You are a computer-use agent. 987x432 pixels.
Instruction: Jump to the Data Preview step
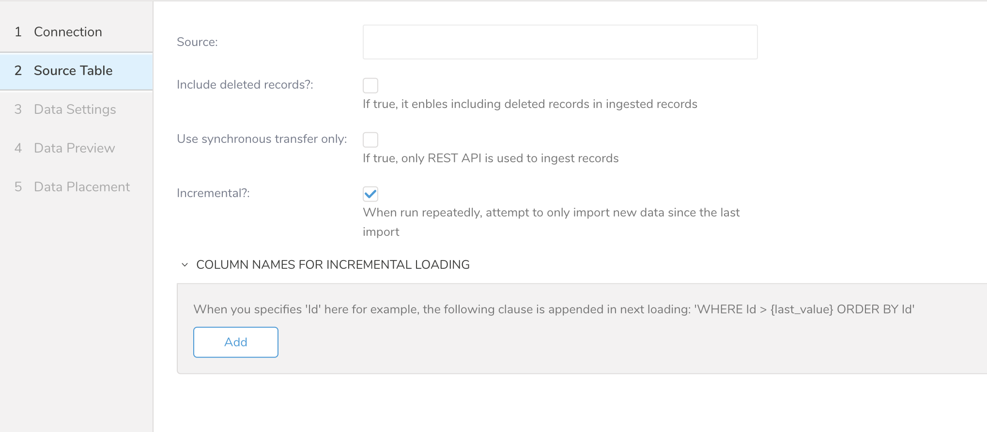(74, 148)
